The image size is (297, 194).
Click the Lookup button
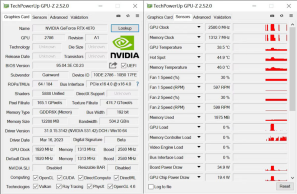[x=125, y=28]
